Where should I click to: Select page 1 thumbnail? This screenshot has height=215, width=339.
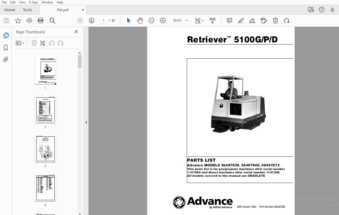46,71
